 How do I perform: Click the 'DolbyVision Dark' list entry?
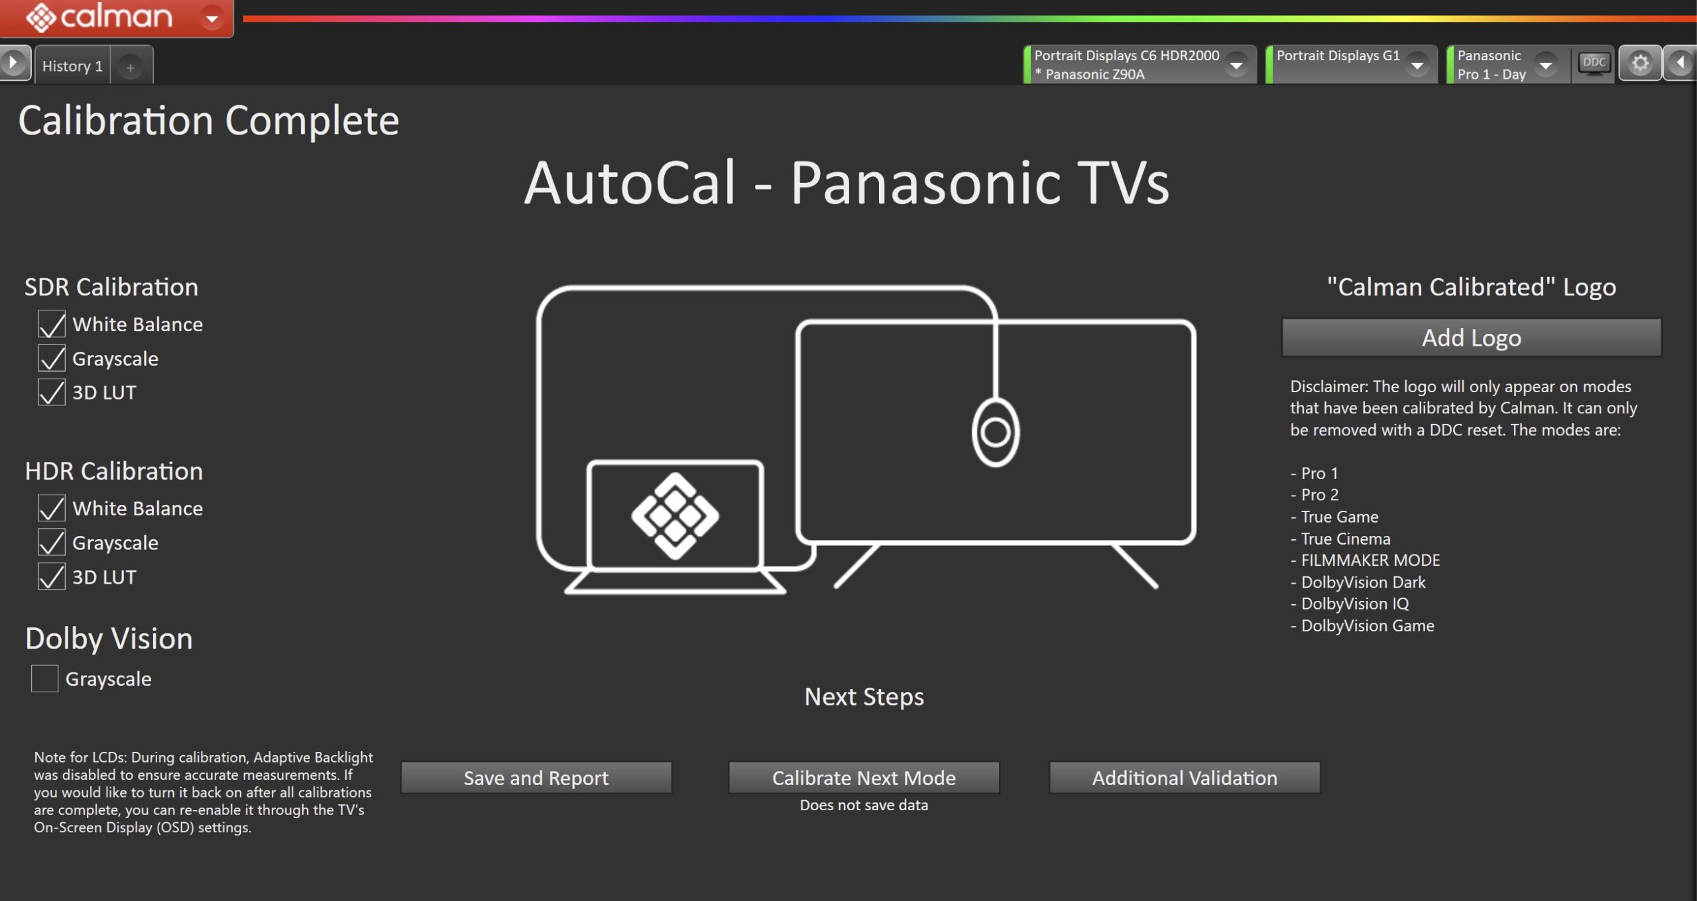coord(1358,582)
